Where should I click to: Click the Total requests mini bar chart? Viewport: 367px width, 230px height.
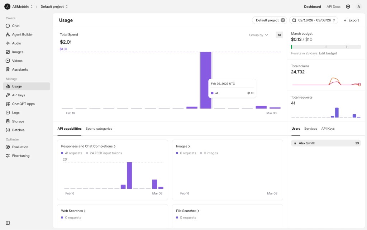(x=326, y=112)
